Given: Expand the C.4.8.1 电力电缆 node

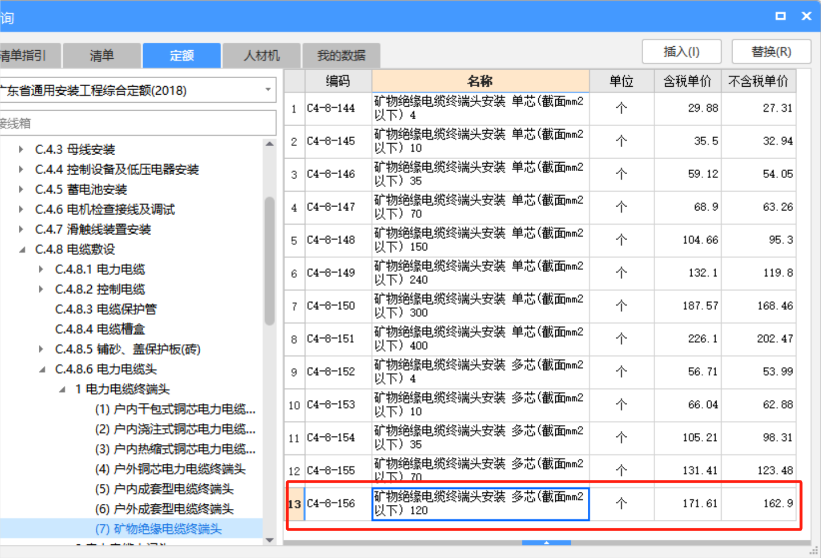Looking at the screenshot, I should pos(41,269).
